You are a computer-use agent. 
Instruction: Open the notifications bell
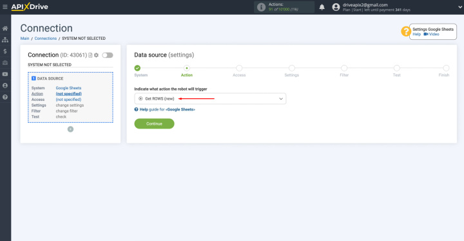point(322,7)
